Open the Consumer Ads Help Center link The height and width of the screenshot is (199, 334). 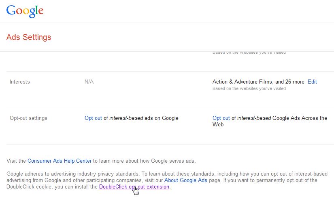(60, 161)
